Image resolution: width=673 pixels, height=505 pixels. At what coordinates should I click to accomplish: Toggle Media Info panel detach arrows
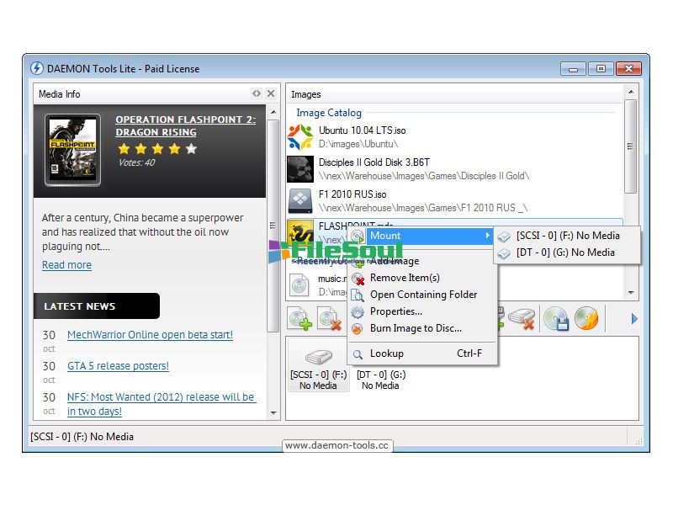[x=257, y=93]
